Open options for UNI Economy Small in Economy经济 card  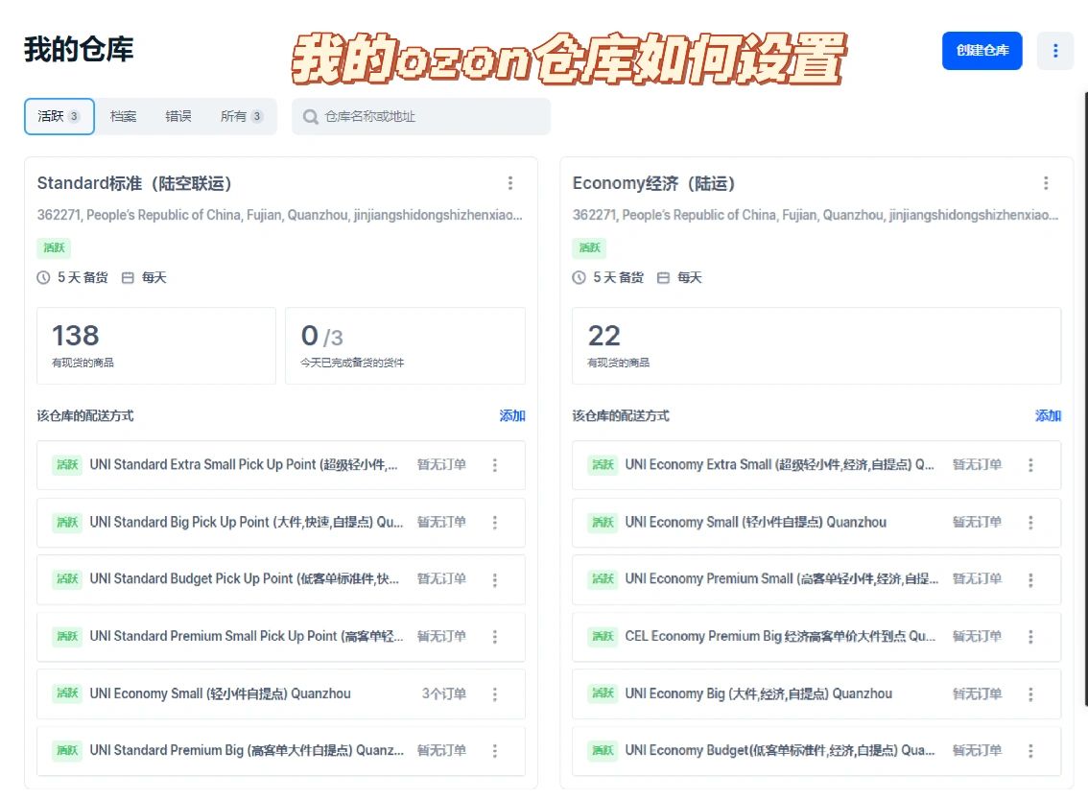(1030, 523)
